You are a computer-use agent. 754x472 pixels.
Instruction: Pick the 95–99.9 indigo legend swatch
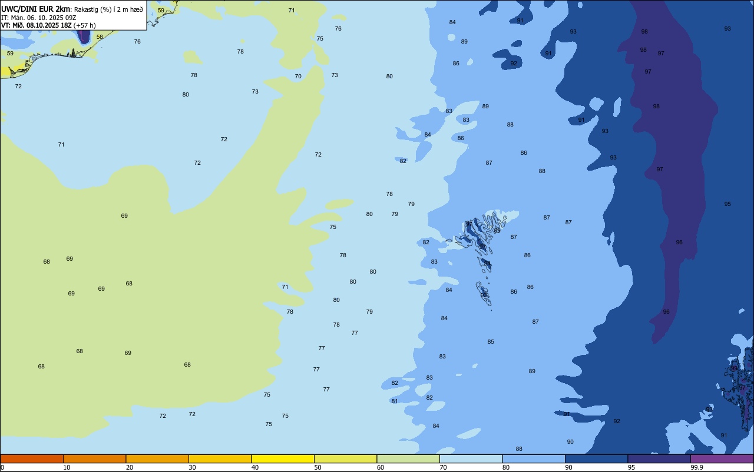pyautogui.click(x=659, y=458)
